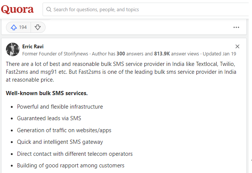
Task: Upvote the answer with 194 upvotes
Action: click(14, 27)
